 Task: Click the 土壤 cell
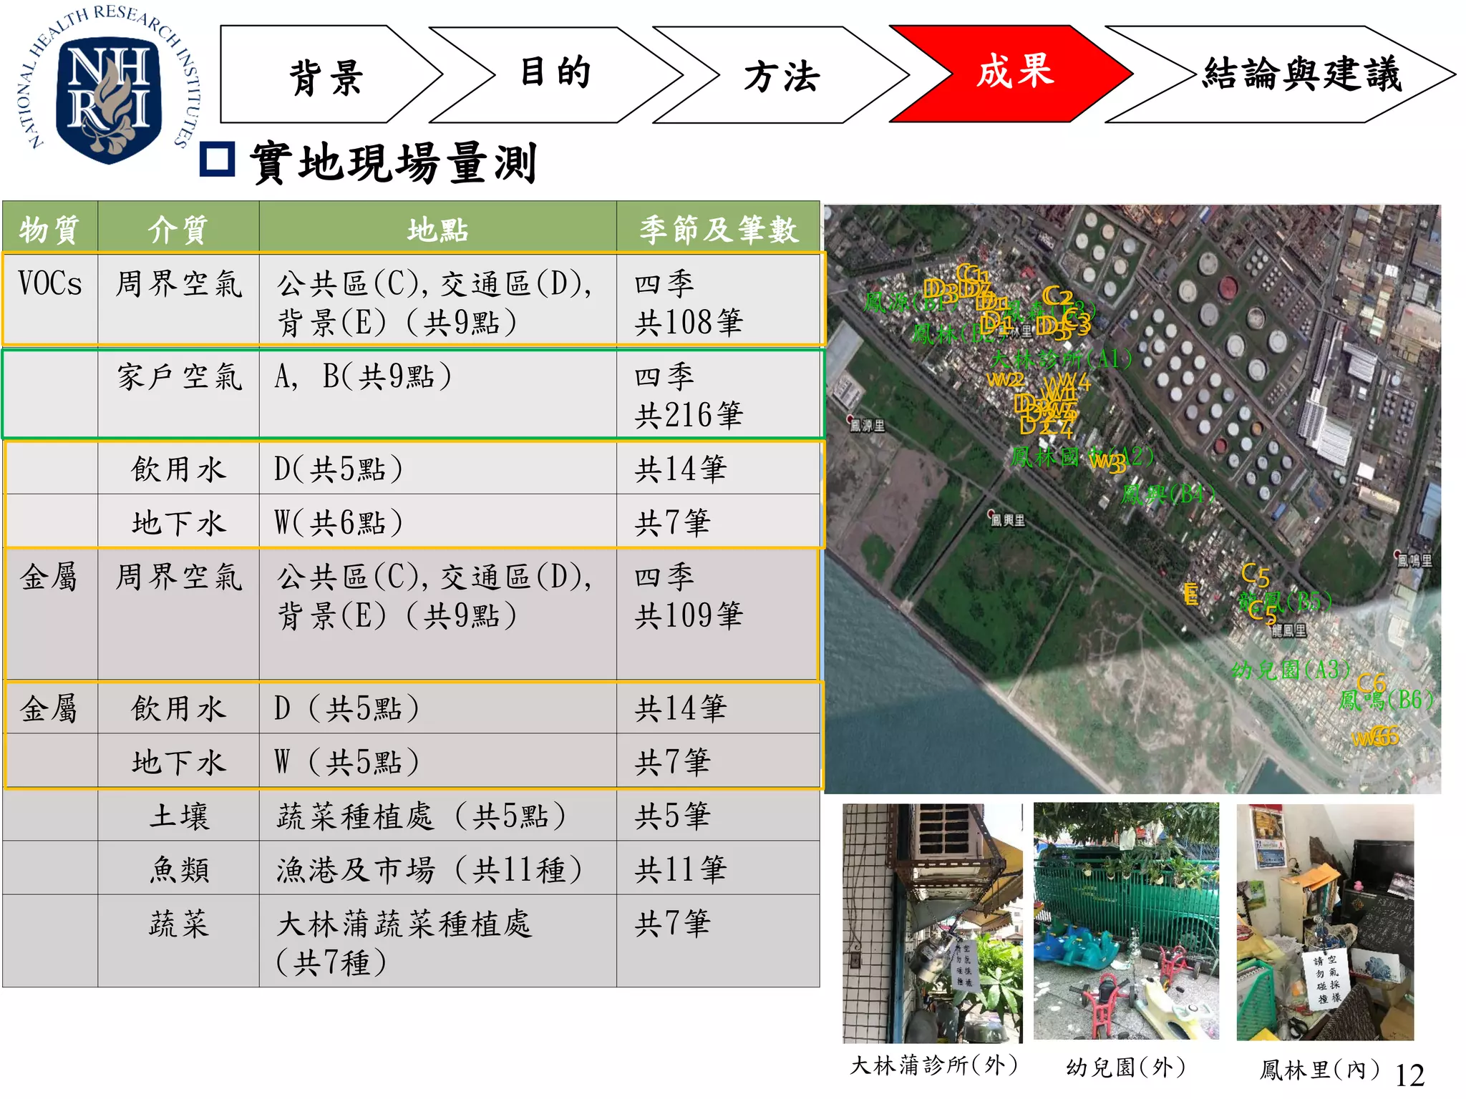pos(178,816)
